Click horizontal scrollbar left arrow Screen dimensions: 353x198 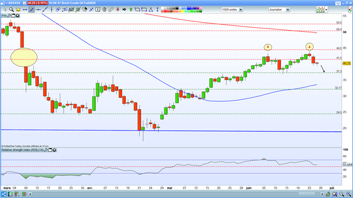(x=30, y=194)
